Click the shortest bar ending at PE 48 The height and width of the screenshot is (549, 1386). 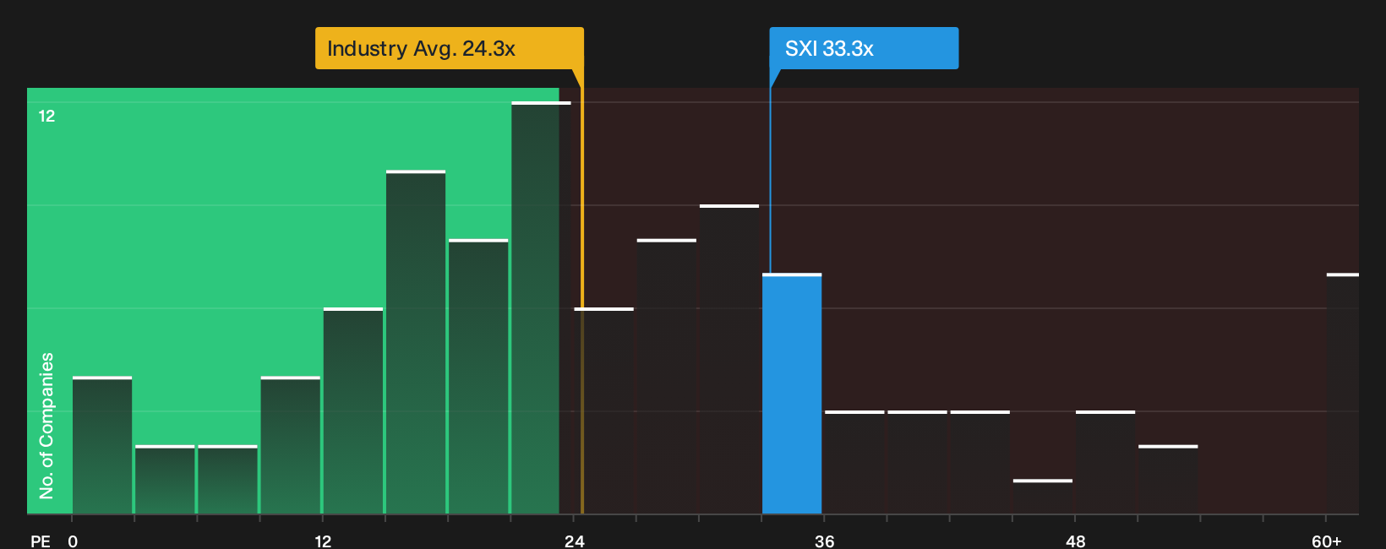(1043, 497)
